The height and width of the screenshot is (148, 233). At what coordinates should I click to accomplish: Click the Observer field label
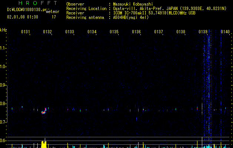[x=75, y=4]
